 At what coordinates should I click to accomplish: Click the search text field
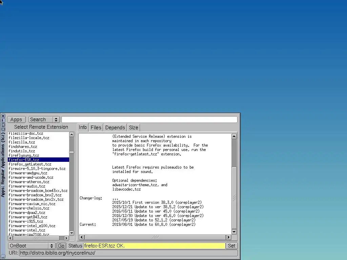click(x=149, y=120)
